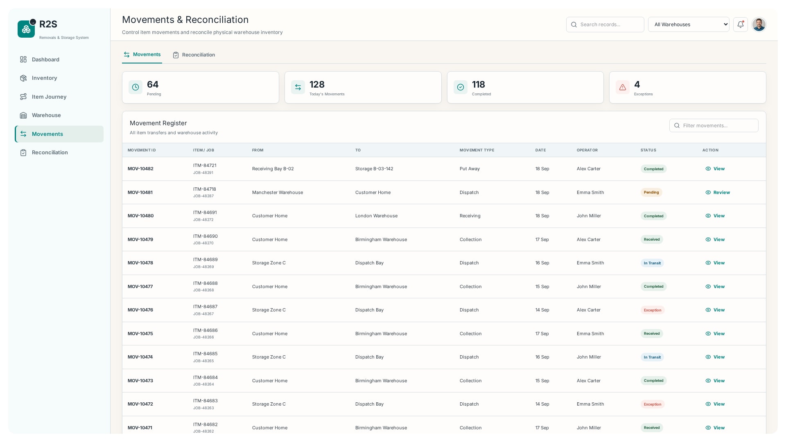The width and height of the screenshot is (786, 442).
Task: Switch to the Reconciliation tab
Action: [x=194, y=55]
